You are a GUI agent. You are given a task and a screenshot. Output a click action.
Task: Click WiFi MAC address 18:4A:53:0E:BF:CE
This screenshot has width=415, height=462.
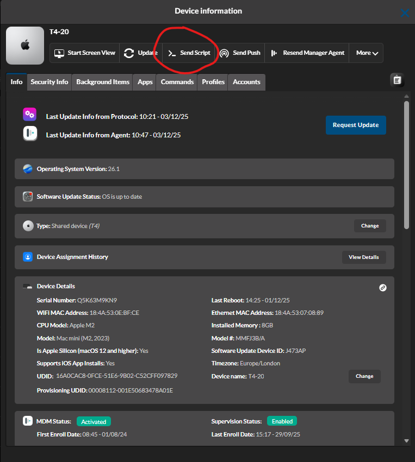pyautogui.click(x=114, y=313)
